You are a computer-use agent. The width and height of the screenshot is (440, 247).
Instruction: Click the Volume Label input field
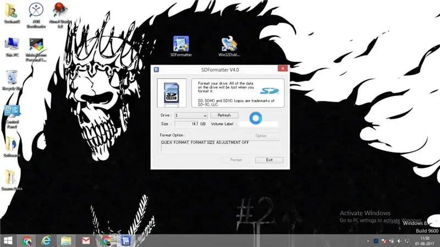coord(258,124)
